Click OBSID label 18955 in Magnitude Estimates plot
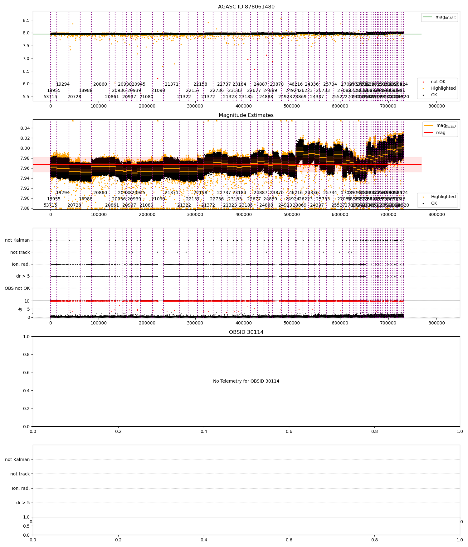This screenshot has height=547, width=468. [x=54, y=199]
